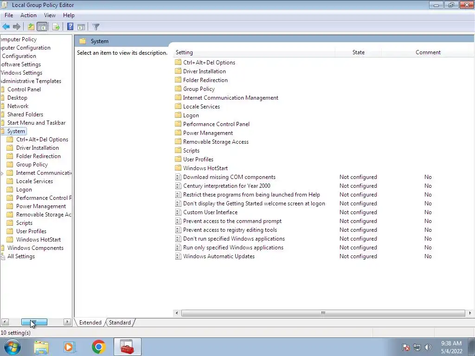475x356 pixels.
Task: Open the View menu
Action: click(x=50, y=15)
